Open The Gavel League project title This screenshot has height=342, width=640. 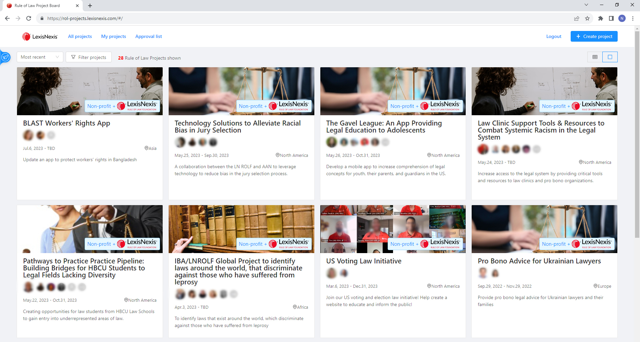click(384, 127)
